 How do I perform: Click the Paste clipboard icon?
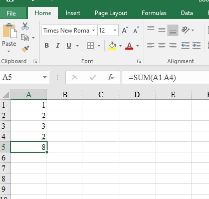(x=10, y=31)
